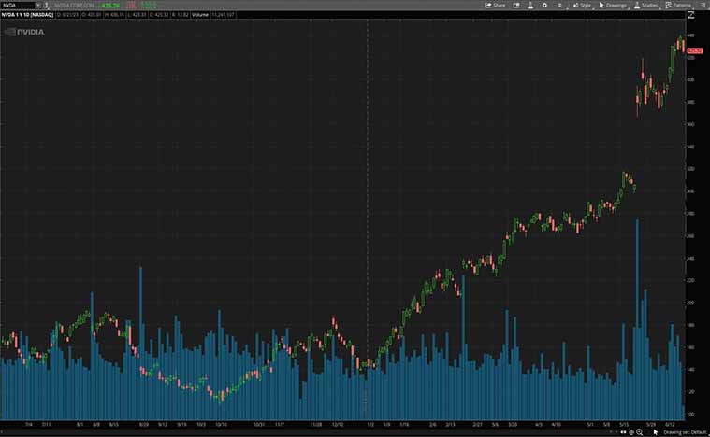Click the flask icon left of the gear
This screenshot has height=437, width=710.
tap(530, 6)
